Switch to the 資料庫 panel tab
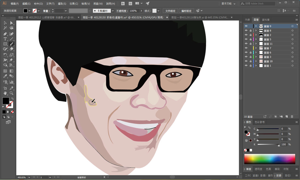Image resolution: width=300 pixels, height=180 pixels. pyautogui.click(x=265, y=20)
